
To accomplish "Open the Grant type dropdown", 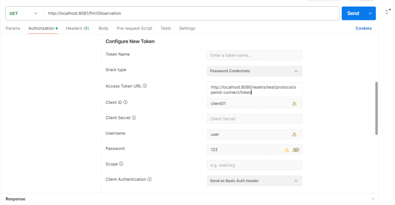I will coord(254,71).
